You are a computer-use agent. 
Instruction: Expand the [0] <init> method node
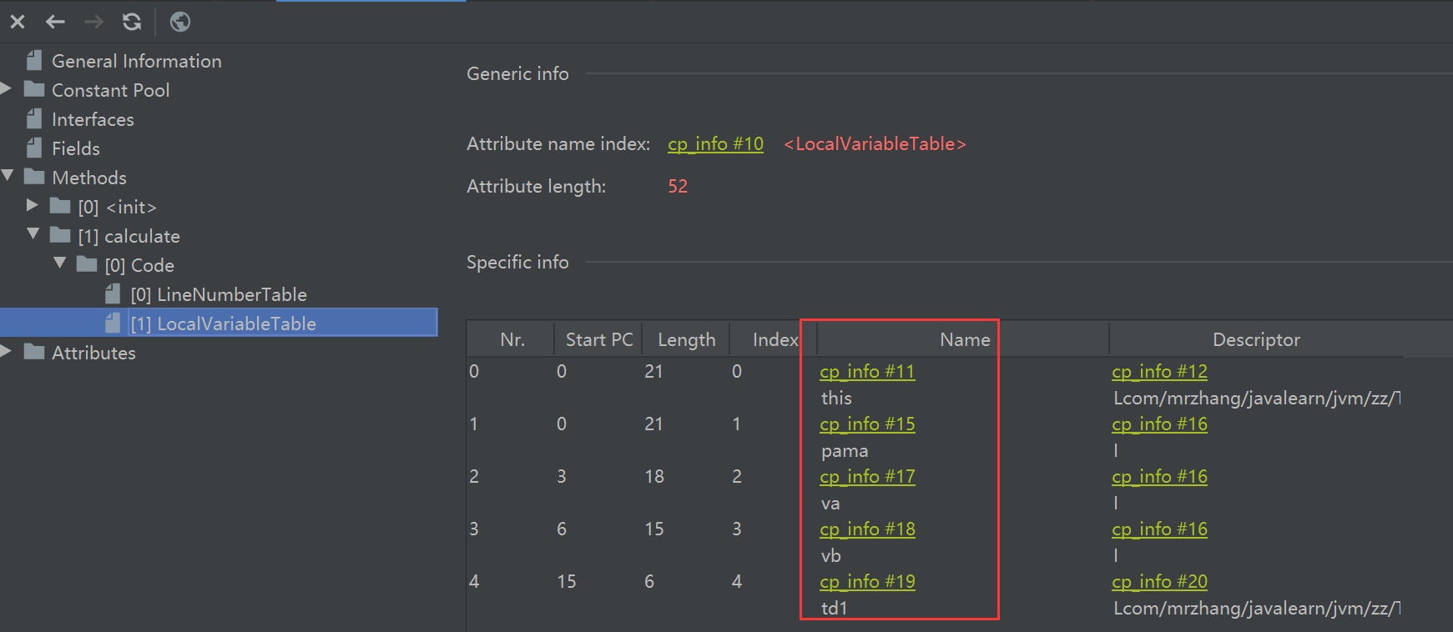click(33, 206)
